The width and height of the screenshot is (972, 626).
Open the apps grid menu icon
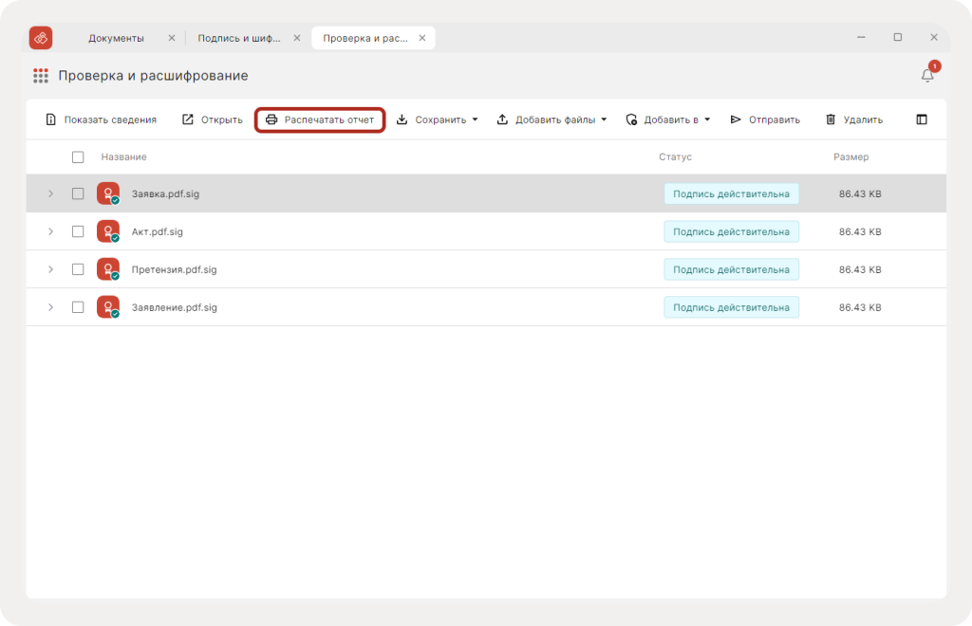(41, 76)
